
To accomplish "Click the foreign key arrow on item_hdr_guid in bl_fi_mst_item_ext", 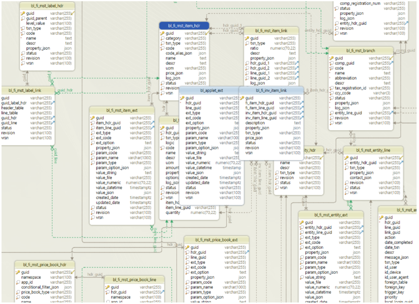I will (153, 123).
